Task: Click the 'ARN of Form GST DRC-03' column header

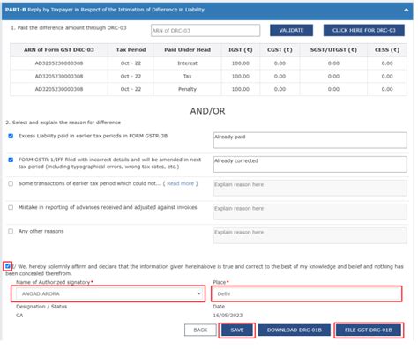Action: pyautogui.click(x=59, y=50)
